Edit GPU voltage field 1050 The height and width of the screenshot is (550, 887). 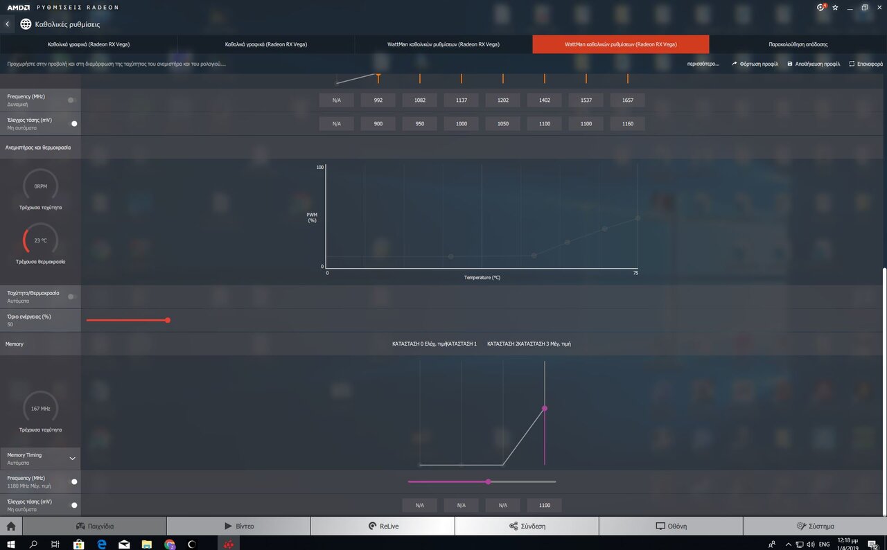(x=502, y=124)
